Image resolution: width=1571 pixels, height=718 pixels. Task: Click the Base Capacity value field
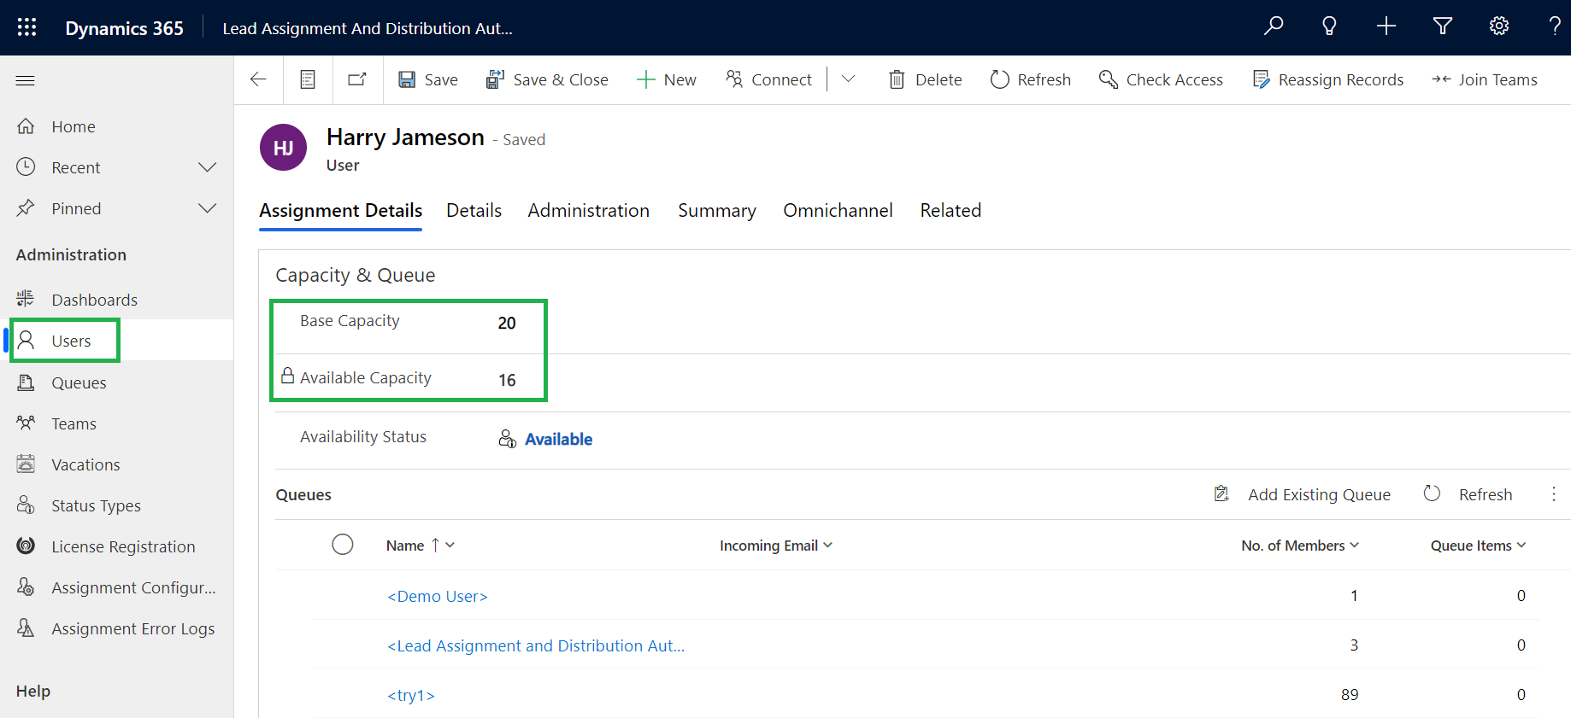[507, 323]
